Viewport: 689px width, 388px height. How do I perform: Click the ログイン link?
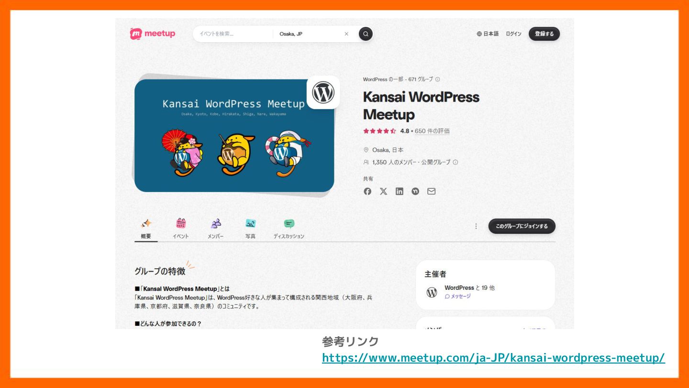pos(513,34)
